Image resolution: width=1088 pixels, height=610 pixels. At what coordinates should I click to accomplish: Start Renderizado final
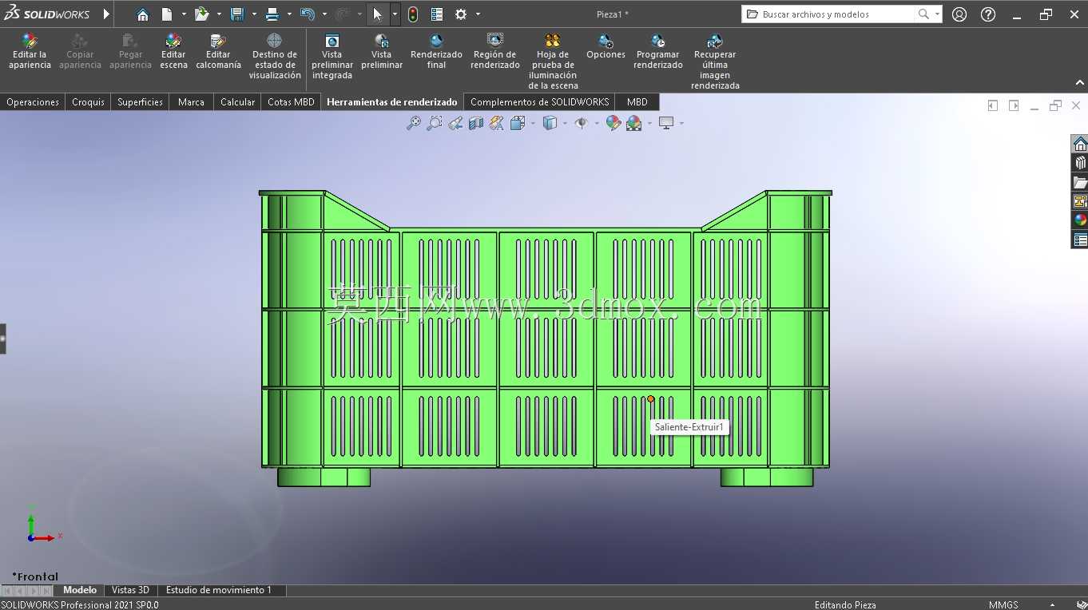436,52
